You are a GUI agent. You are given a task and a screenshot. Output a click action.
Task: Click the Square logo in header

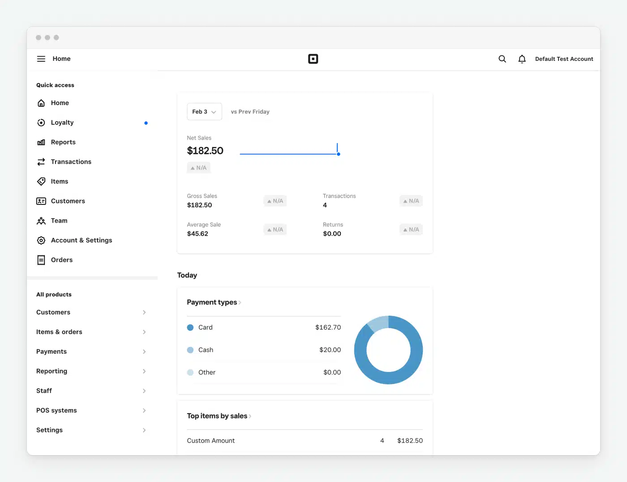coord(313,59)
